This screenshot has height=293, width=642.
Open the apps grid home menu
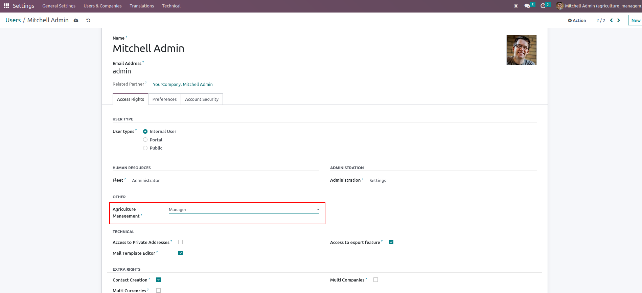tap(6, 6)
